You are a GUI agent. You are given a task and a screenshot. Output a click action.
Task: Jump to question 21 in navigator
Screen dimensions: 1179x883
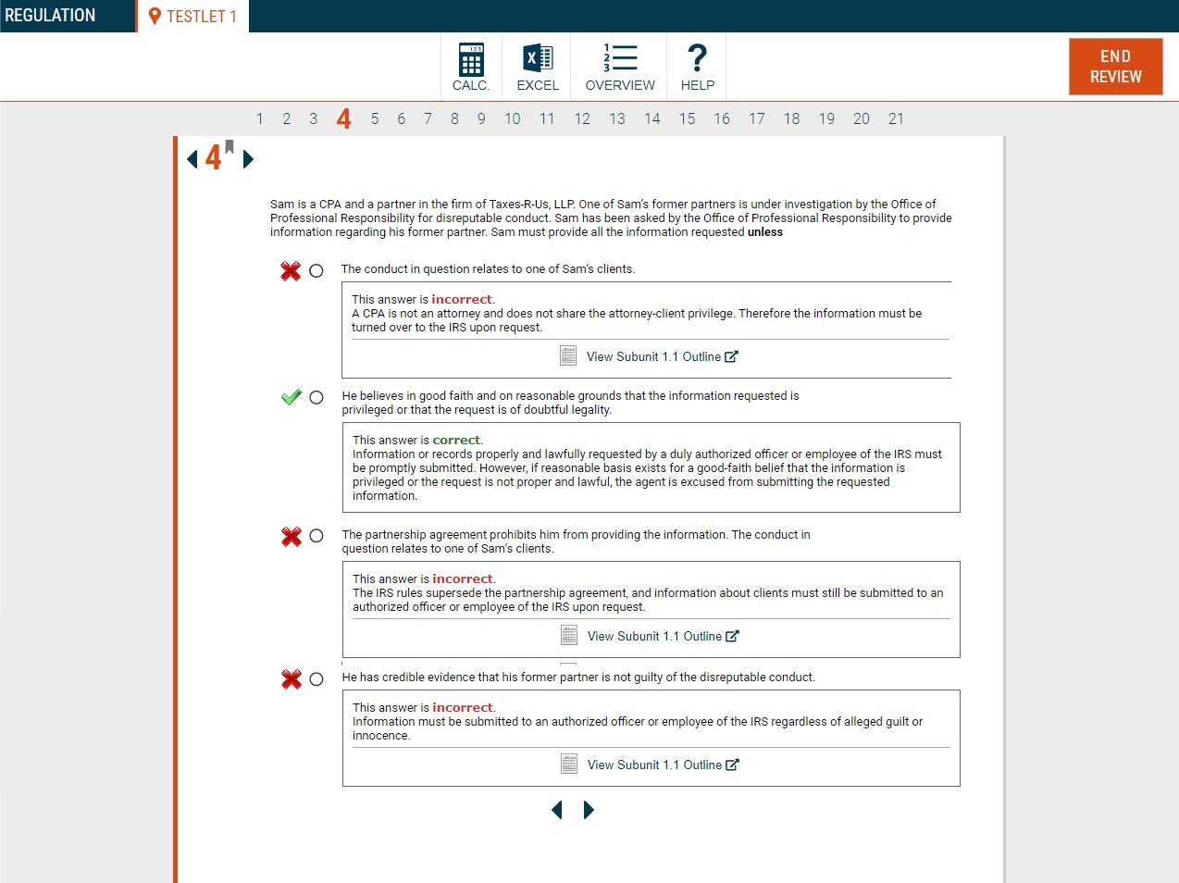[x=896, y=118]
